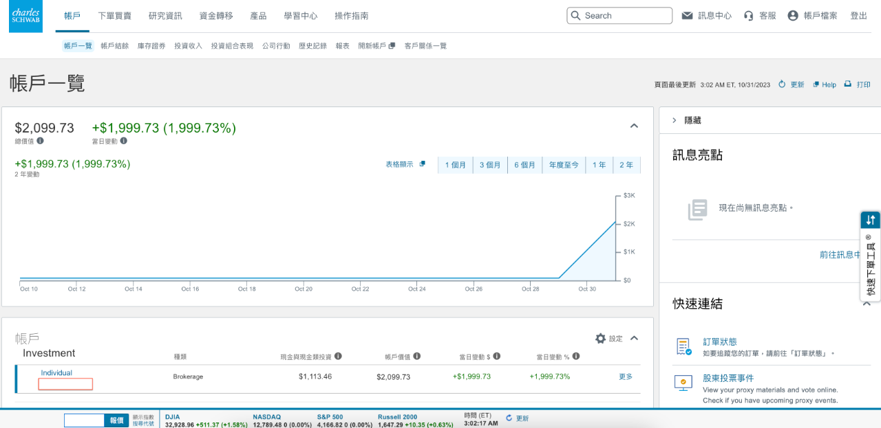This screenshot has width=881, height=428.
Task: Click the top Search input field
Action: tap(619, 16)
